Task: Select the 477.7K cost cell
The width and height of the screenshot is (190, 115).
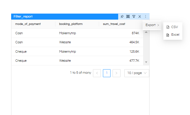Action: pyautogui.click(x=134, y=61)
